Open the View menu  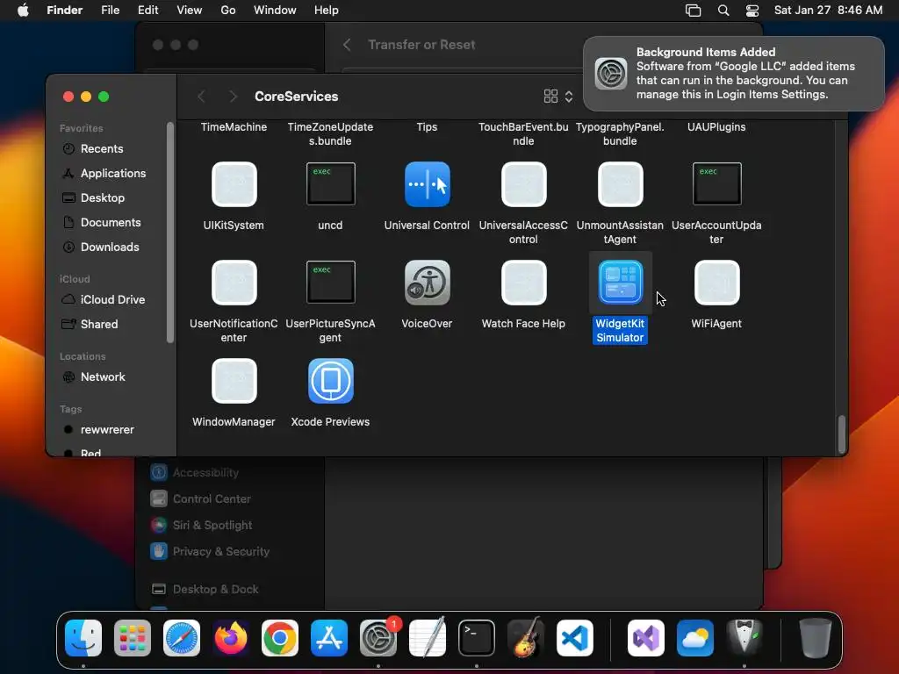[x=190, y=11]
